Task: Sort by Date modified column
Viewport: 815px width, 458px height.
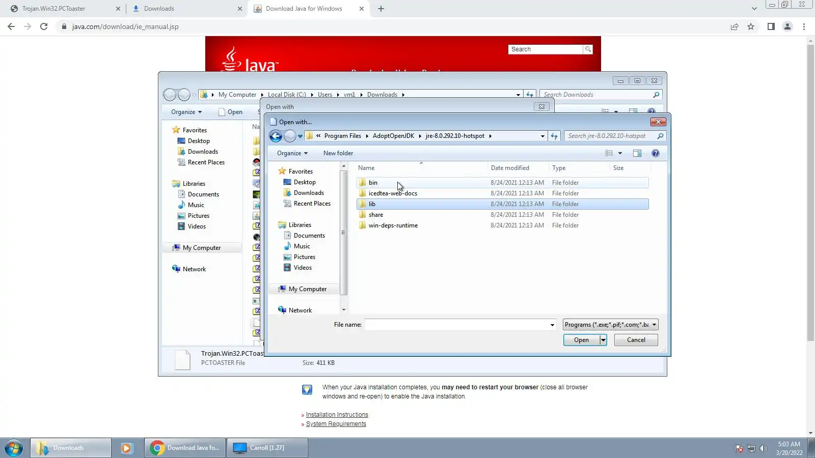Action: click(x=518, y=168)
